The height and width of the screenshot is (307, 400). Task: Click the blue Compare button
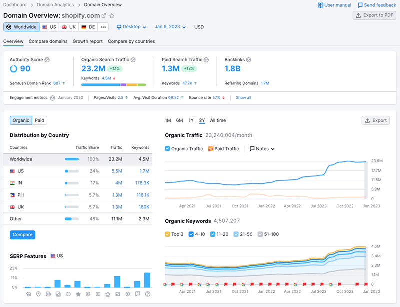point(22,235)
